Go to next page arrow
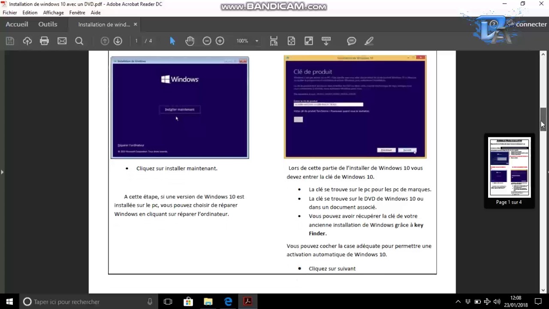Image resolution: width=549 pixels, height=309 pixels. [118, 41]
